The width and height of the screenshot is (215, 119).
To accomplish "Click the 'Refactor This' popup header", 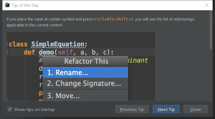I will tap(86, 61).
